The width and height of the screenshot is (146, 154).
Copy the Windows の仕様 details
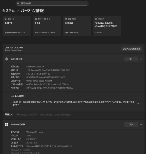tap(131, 125)
